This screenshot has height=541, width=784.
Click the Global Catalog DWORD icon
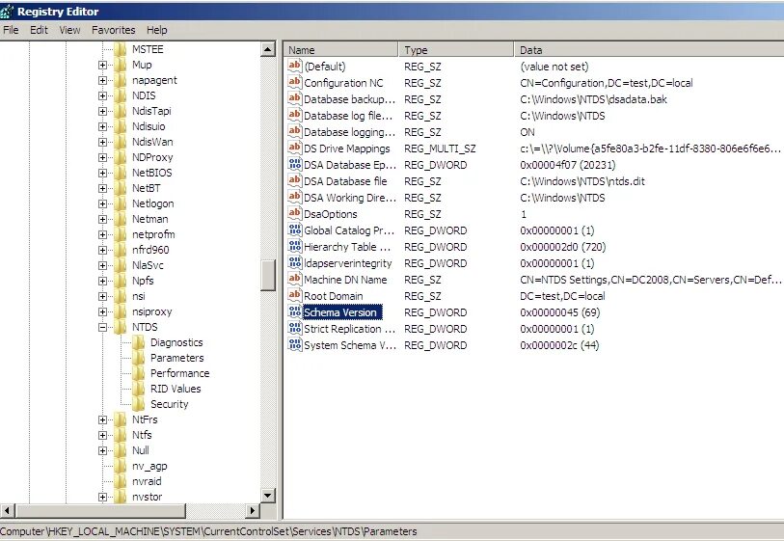click(295, 230)
